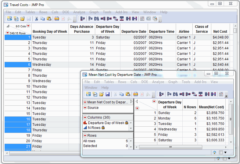Expand the red triangle menu beside Source
This screenshot has height=164, width=240.
85,108
